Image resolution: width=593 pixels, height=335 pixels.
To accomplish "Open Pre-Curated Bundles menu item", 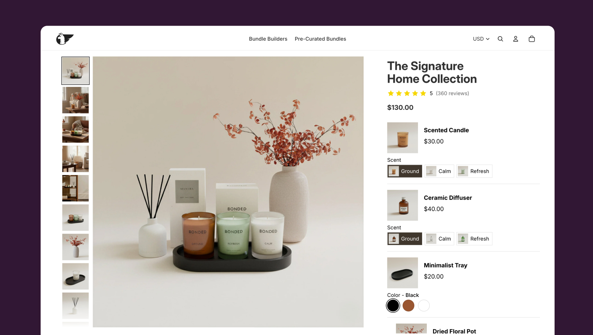I will [x=320, y=39].
